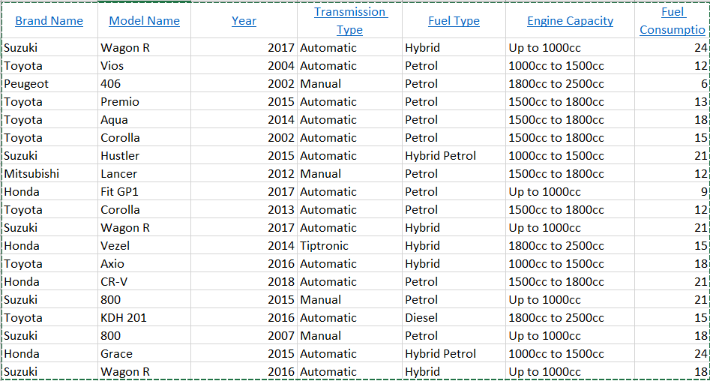Select Toyota brand in Premio row

[49, 101]
